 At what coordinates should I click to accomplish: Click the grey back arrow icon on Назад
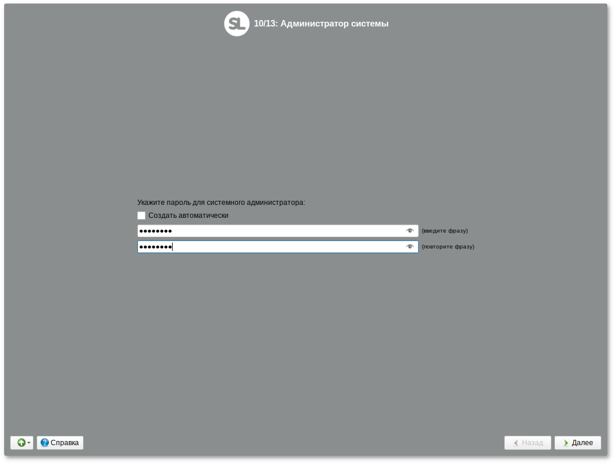pos(516,443)
